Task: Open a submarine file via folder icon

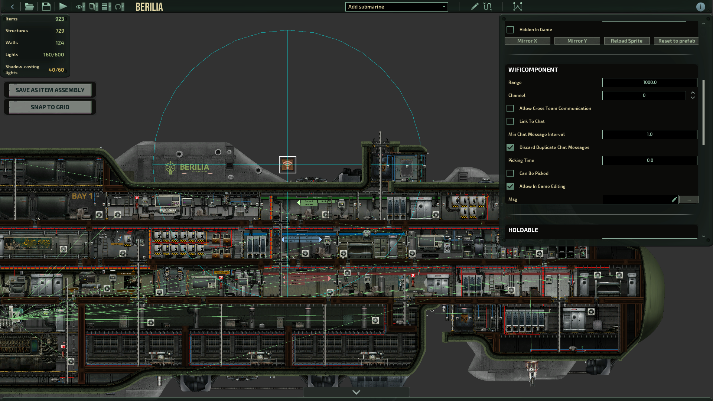Action: [x=29, y=7]
